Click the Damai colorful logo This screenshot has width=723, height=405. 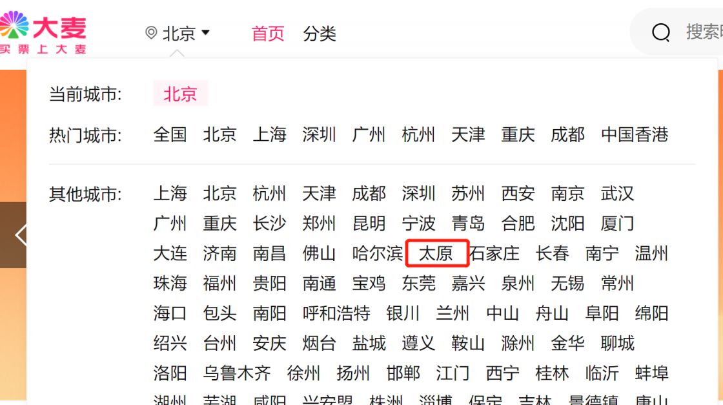43,32
